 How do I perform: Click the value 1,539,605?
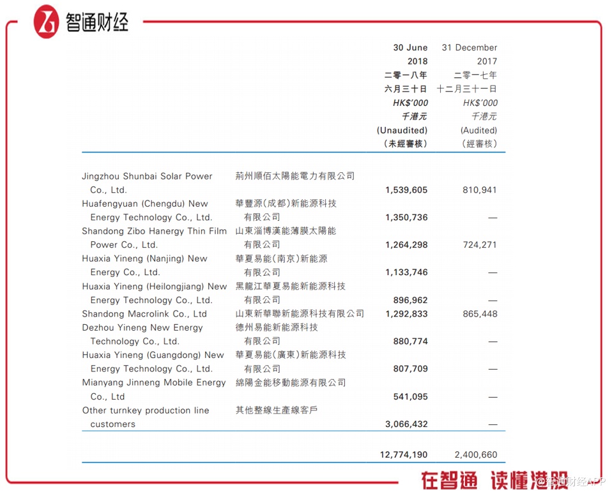pos(406,190)
